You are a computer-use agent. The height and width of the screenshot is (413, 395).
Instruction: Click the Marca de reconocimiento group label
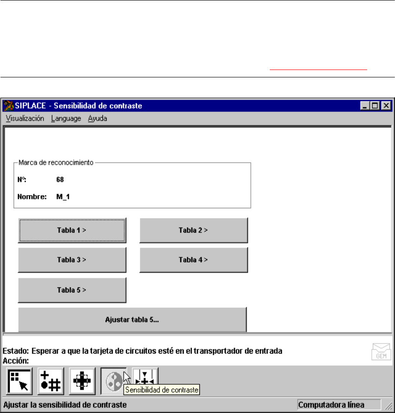pyautogui.click(x=56, y=163)
